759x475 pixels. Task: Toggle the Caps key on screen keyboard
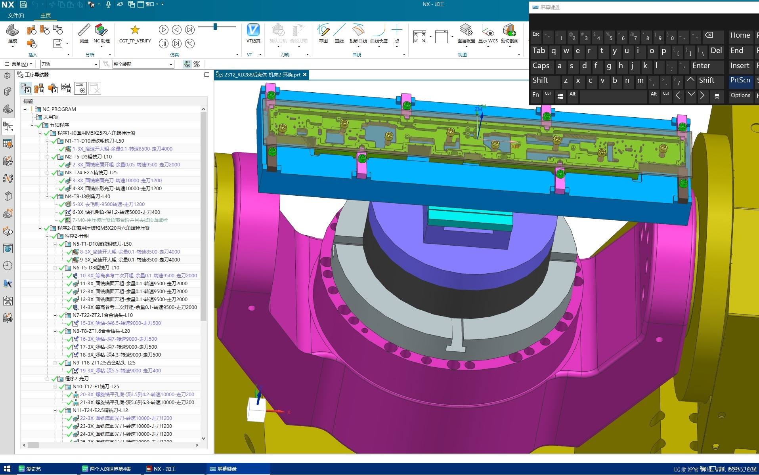(x=541, y=66)
